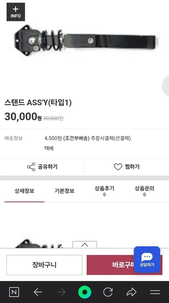Open the 상품후기 reviews tab
This screenshot has width=169, height=303.
[104, 191]
